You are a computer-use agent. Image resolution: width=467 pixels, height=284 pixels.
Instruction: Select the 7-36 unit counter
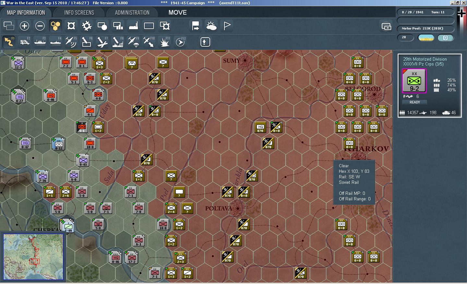coord(42,177)
